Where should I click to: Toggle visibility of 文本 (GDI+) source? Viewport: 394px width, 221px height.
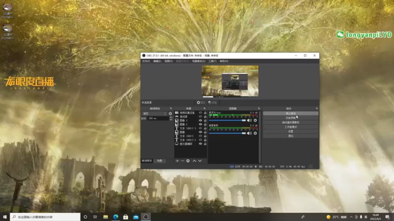tap(200, 136)
